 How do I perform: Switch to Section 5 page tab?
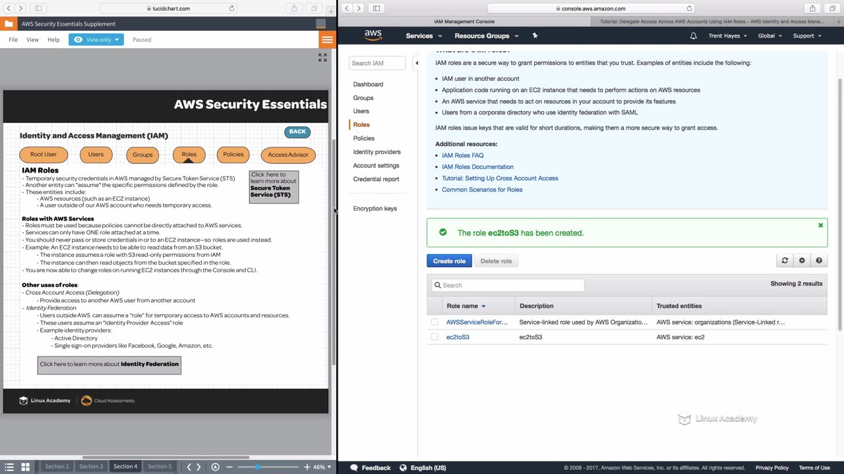pyautogui.click(x=160, y=467)
